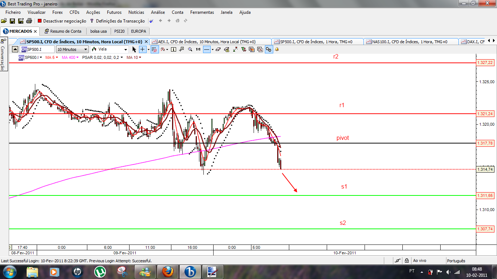The height and width of the screenshot is (279, 497).
Task: Open the Forex menu
Action: click(x=57, y=12)
